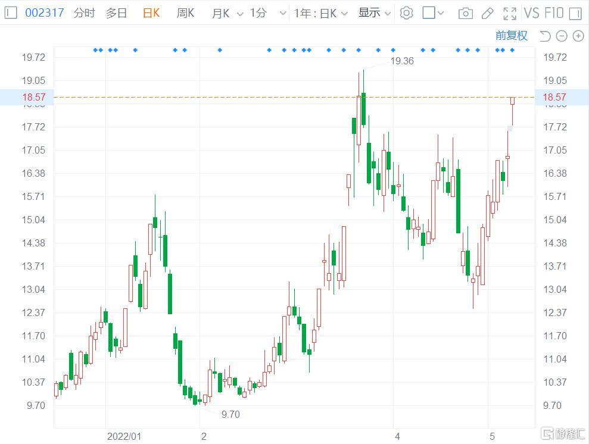The image size is (589, 444).
Task: Toggle the right sidebar panel icon
Action: pyautogui.click(x=575, y=14)
